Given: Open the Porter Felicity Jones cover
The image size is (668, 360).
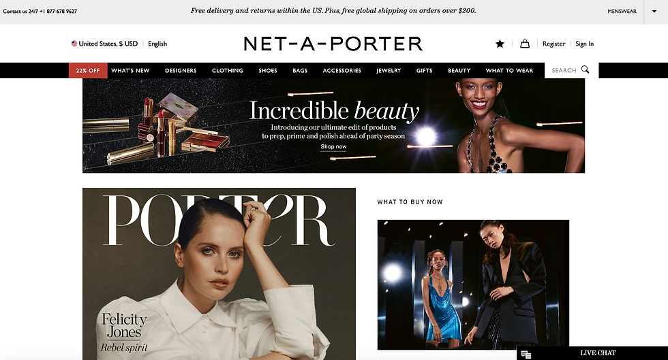Looking at the screenshot, I should [219, 274].
